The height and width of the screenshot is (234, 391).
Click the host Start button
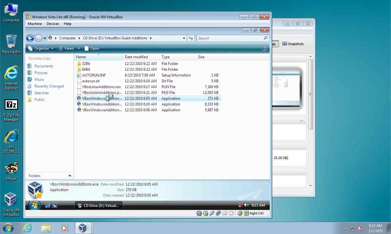coord(8,228)
